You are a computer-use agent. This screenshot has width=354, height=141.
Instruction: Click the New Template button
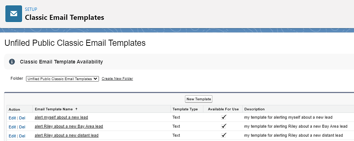(199, 99)
